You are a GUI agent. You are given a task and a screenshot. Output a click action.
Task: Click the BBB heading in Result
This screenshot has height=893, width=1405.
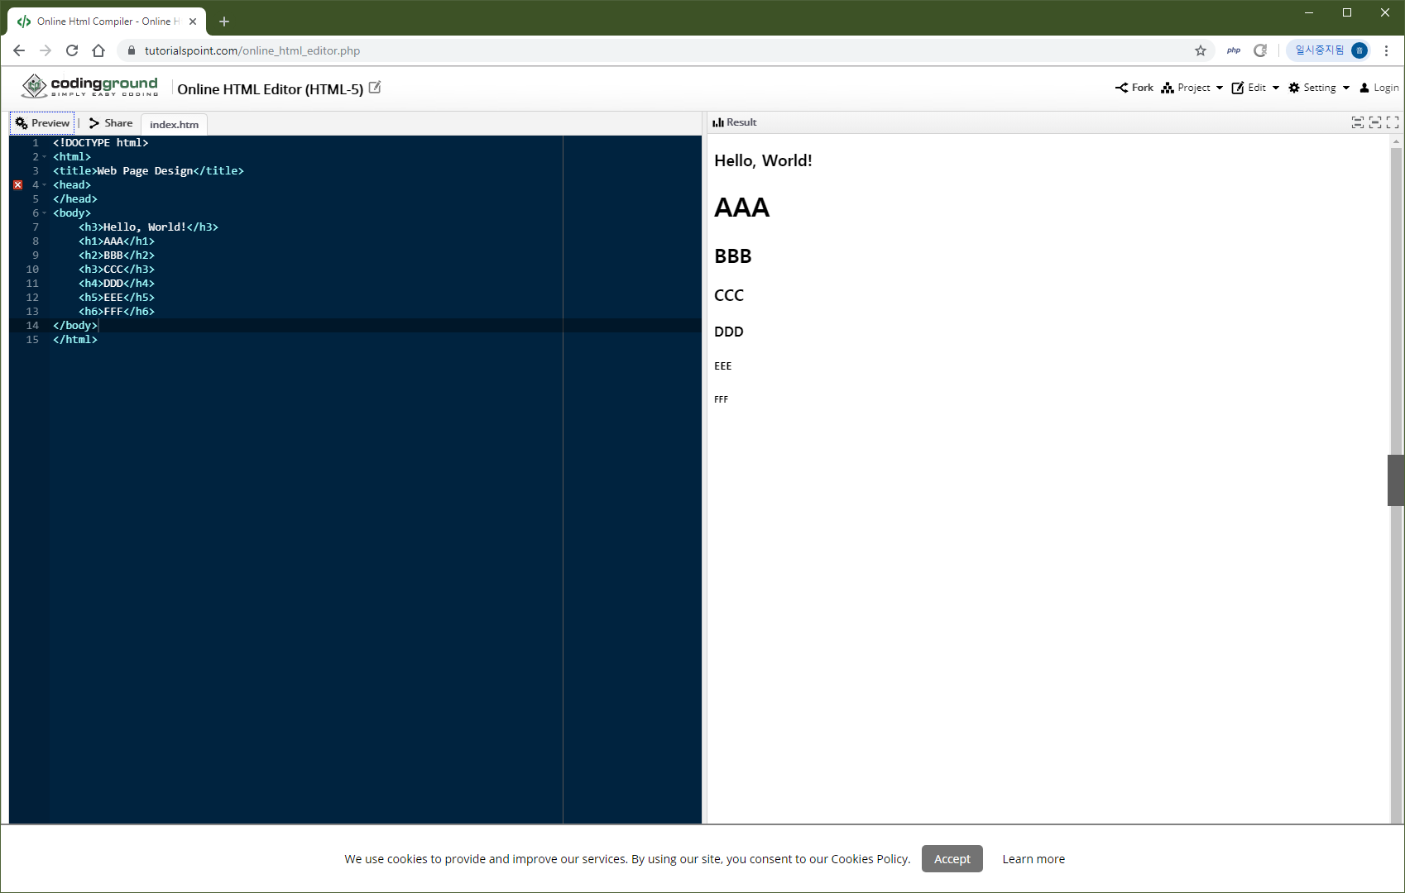pyautogui.click(x=732, y=256)
